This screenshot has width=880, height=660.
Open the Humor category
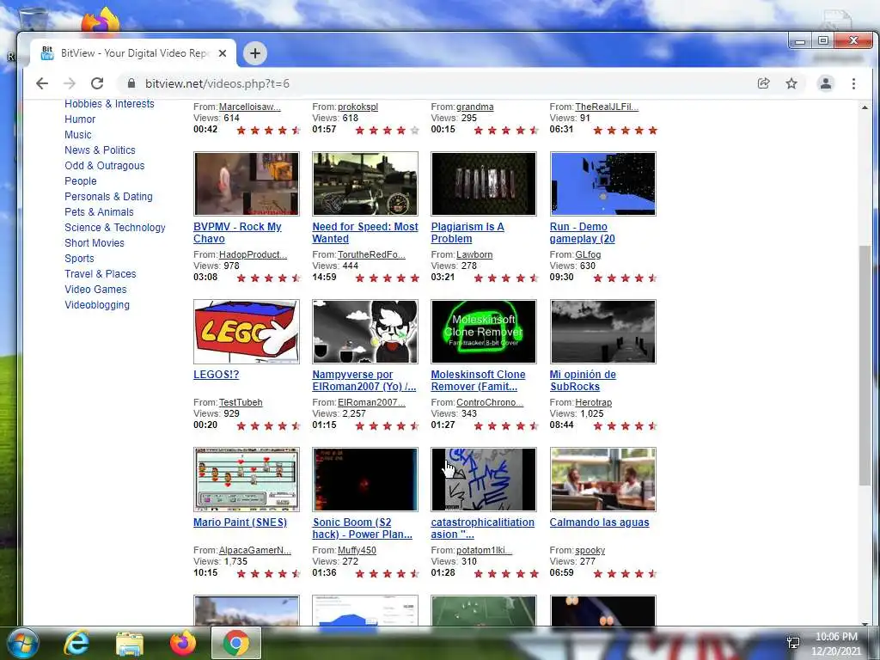(x=80, y=119)
